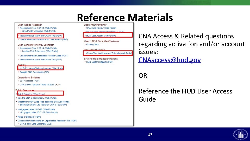
Task: Download Sample CNA Documents (ZIP)
Action: [34, 72]
